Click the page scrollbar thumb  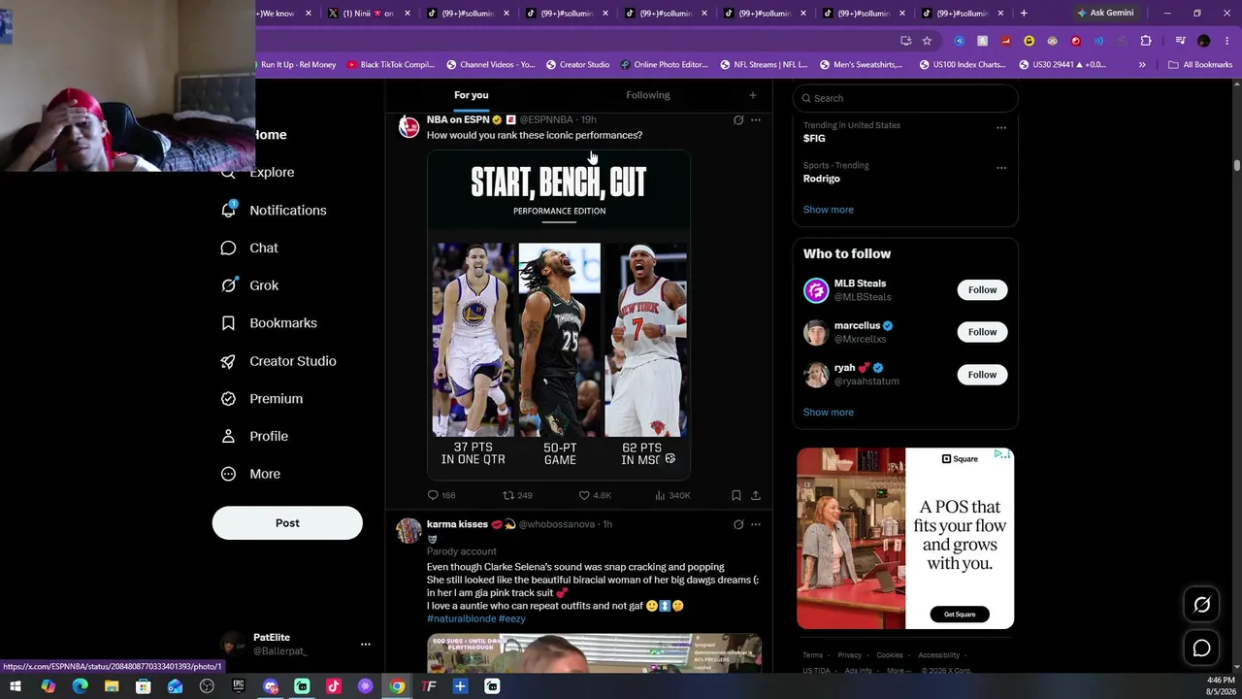click(x=1237, y=166)
